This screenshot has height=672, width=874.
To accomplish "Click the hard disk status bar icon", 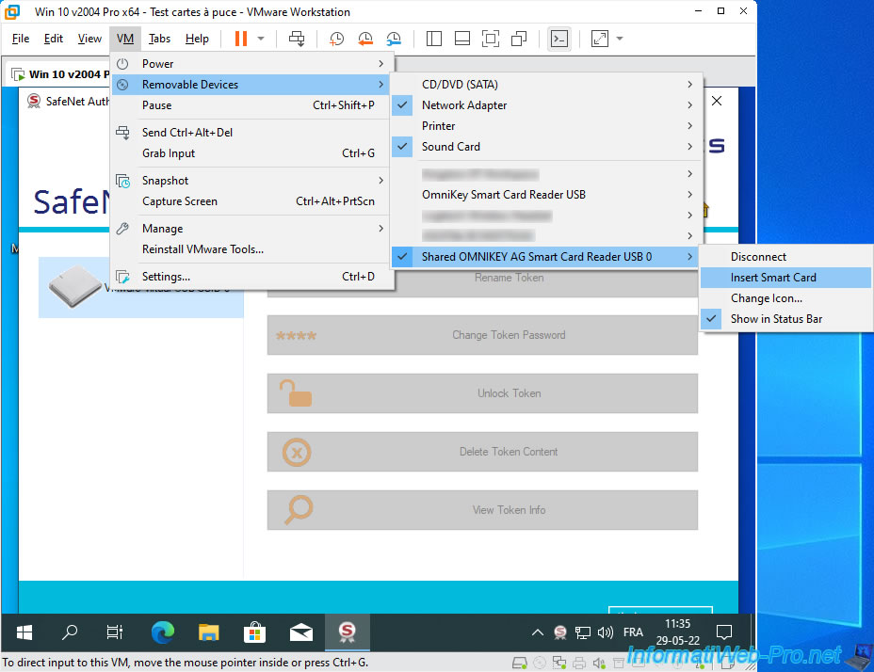I will pyautogui.click(x=520, y=663).
